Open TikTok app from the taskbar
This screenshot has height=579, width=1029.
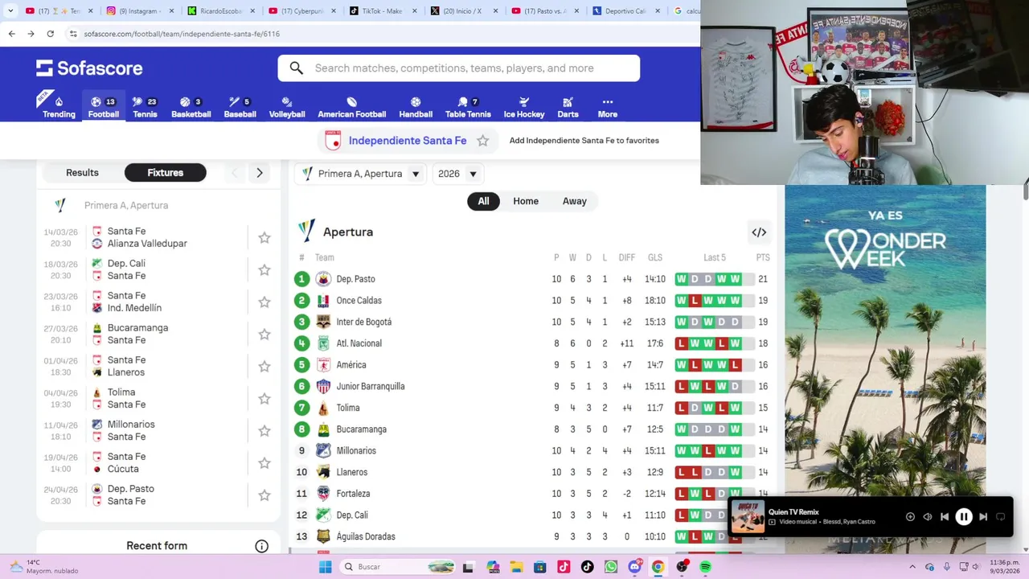pos(588,567)
